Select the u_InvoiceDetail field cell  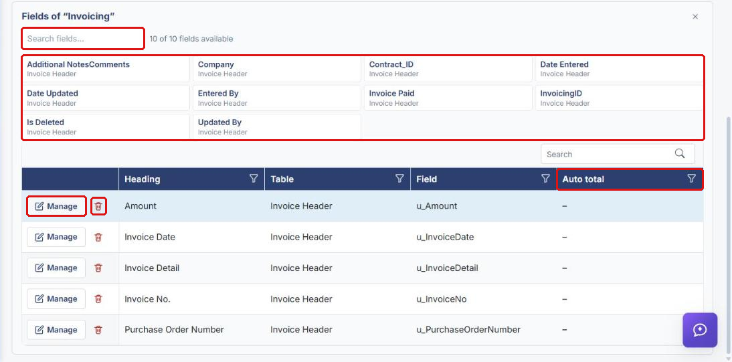point(484,268)
